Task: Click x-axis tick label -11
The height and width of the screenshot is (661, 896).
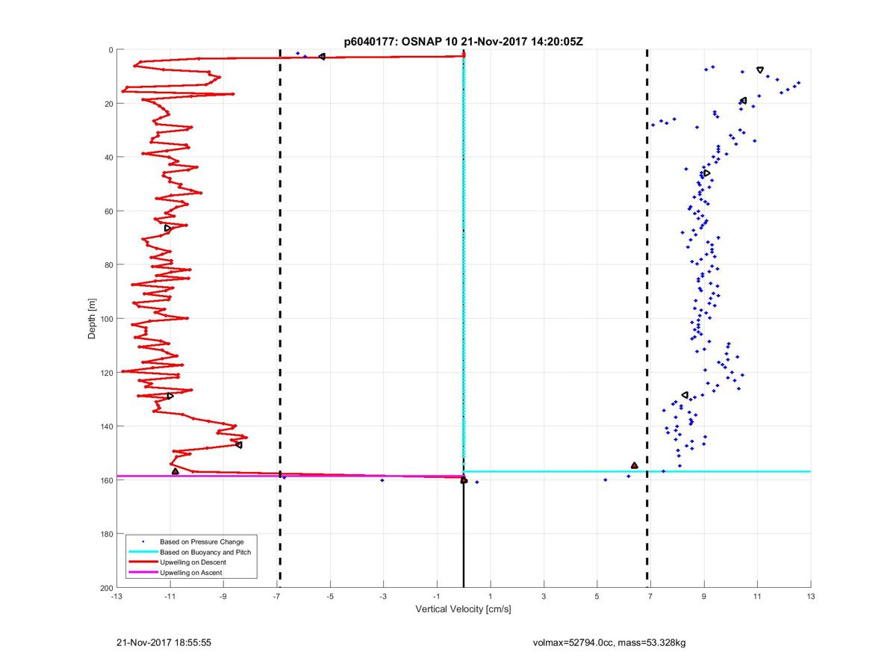Action: pyautogui.click(x=169, y=596)
